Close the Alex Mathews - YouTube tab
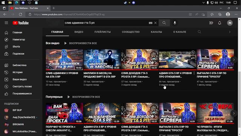This screenshot has width=241, height=136. 48,8
